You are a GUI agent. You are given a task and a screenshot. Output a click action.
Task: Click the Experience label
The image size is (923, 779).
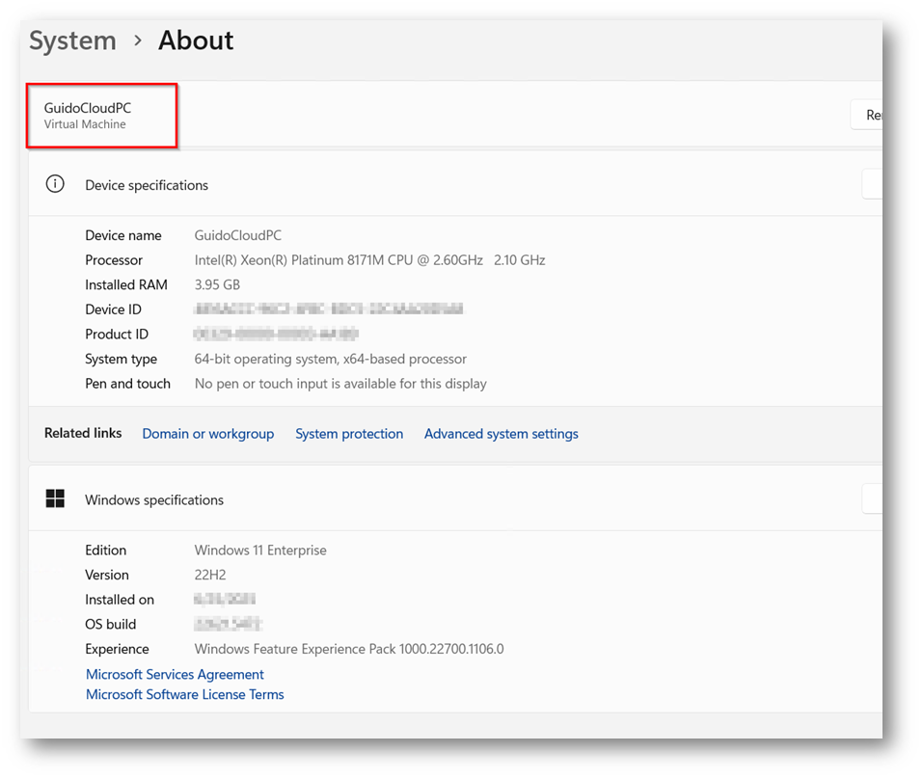[117, 649]
